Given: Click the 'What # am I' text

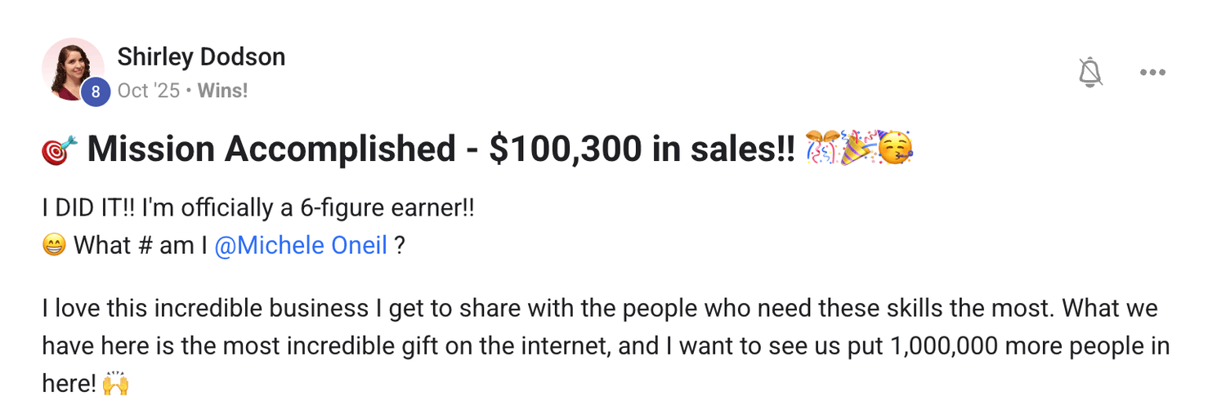Looking at the screenshot, I should coord(141,245).
